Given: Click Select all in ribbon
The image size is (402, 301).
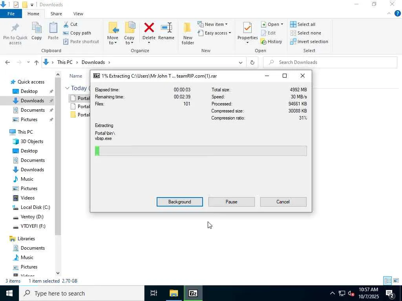Looking at the screenshot, I should [303, 24].
